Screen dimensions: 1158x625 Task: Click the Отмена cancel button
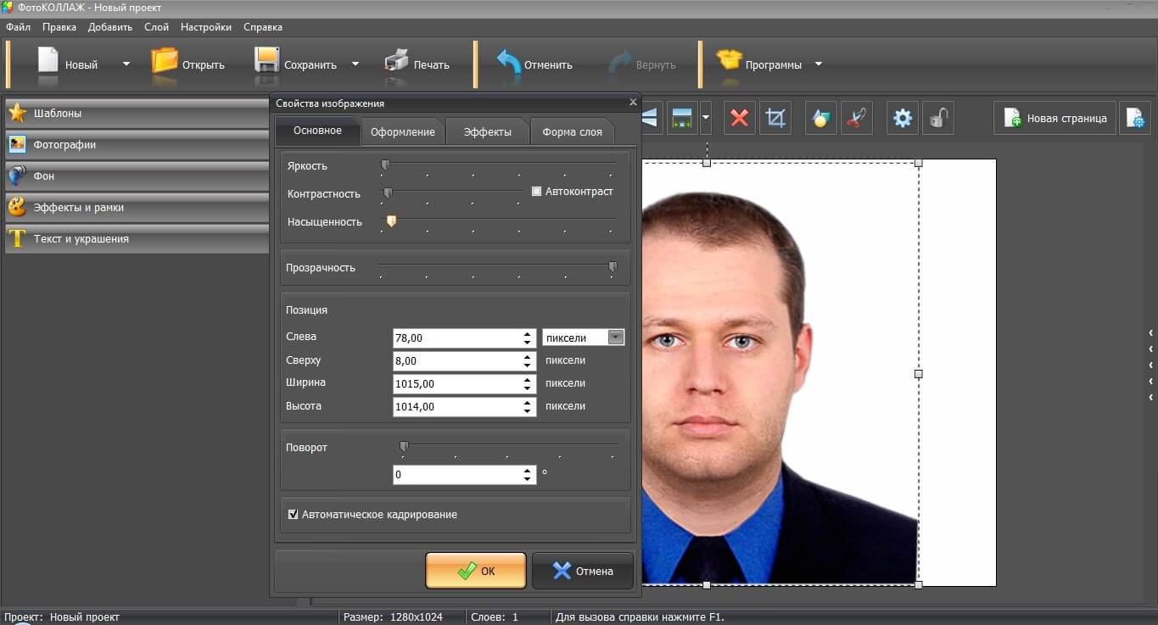pos(583,571)
